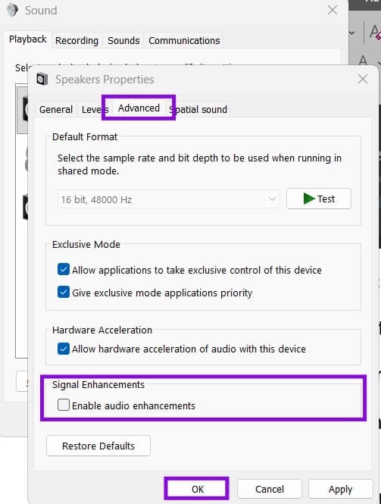Open the Levels tab
The image size is (381, 504).
tap(95, 110)
